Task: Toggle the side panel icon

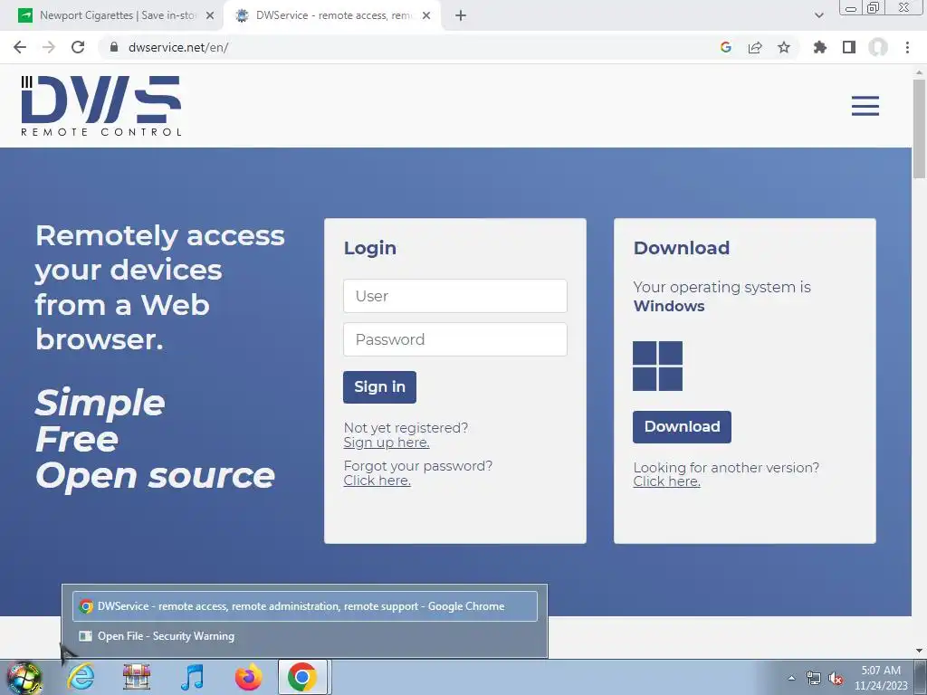Action: (849, 47)
